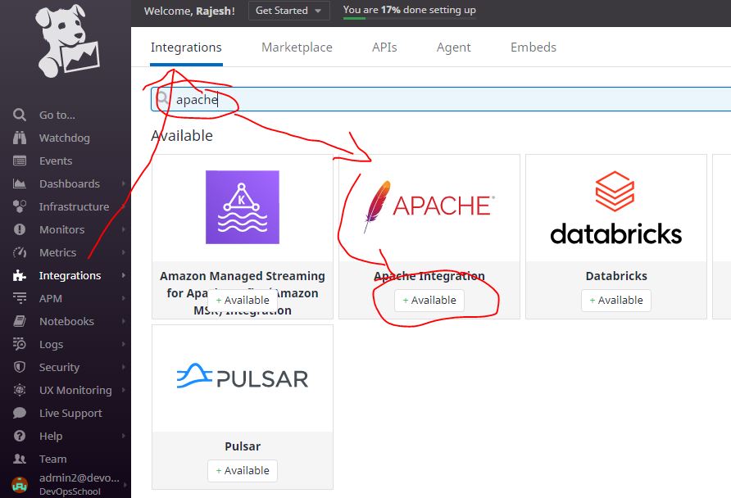Open the APIs tab
The image size is (731, 498).
click(x=384, y=48)
